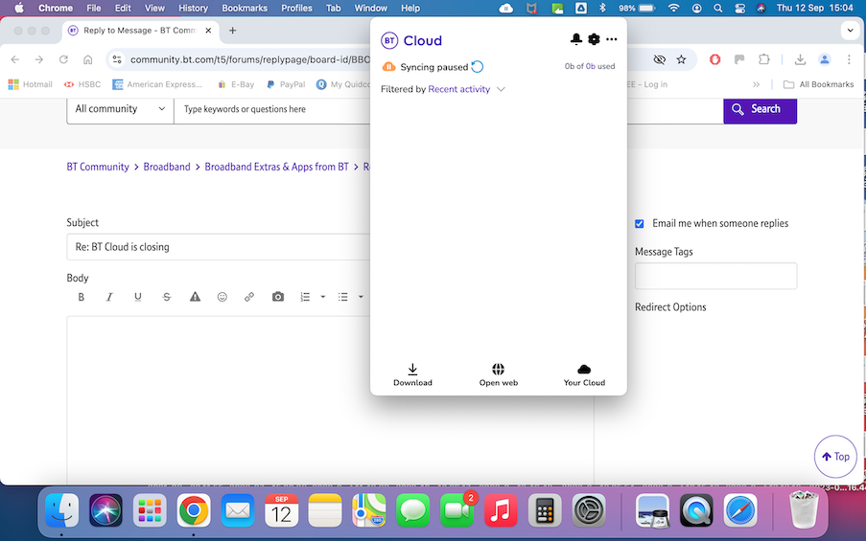This screenshot has height=541, width=866.
Task: Open the Bookmarks menu in menu bar
Action: point(245,8)
